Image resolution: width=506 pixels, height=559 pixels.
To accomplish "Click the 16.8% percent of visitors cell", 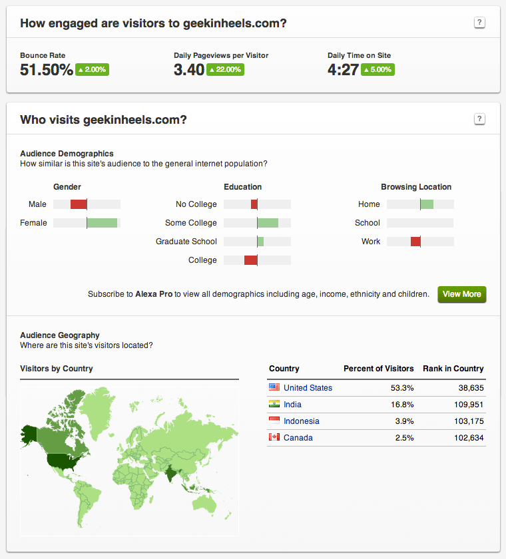I will (x=402, y=405).
